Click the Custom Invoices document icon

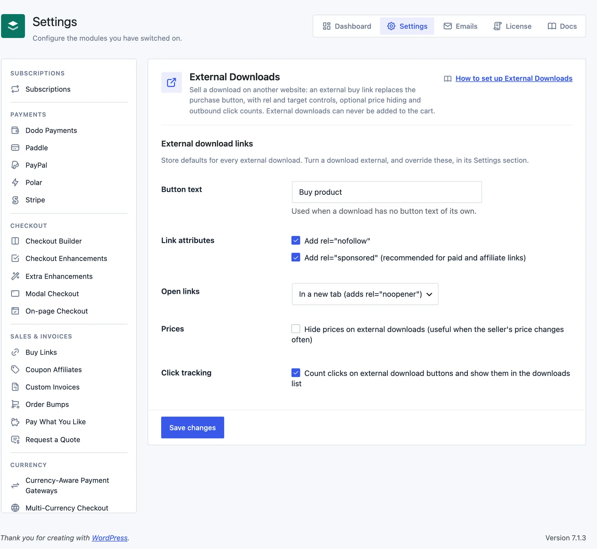coord(15,387)
